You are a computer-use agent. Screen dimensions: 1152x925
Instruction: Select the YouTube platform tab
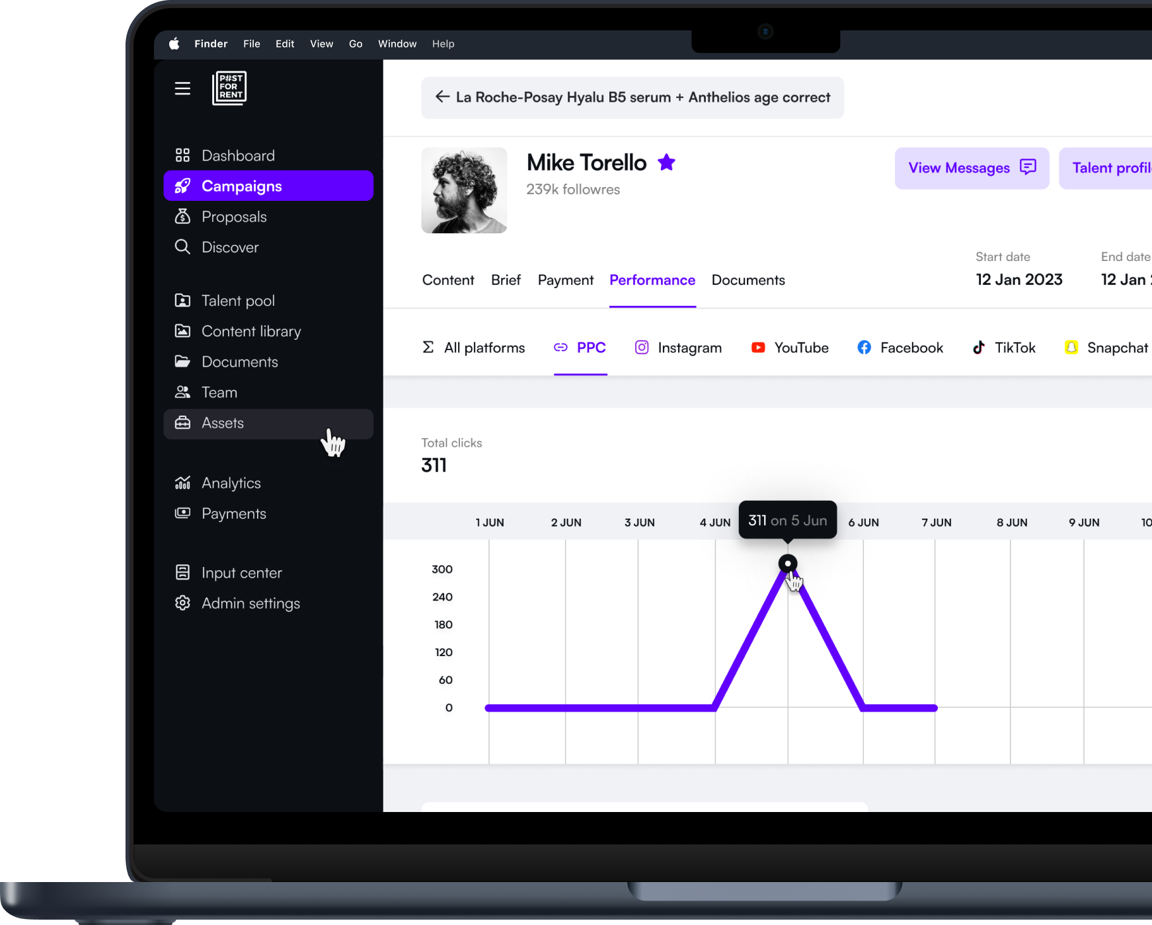(x=790, y=348)
